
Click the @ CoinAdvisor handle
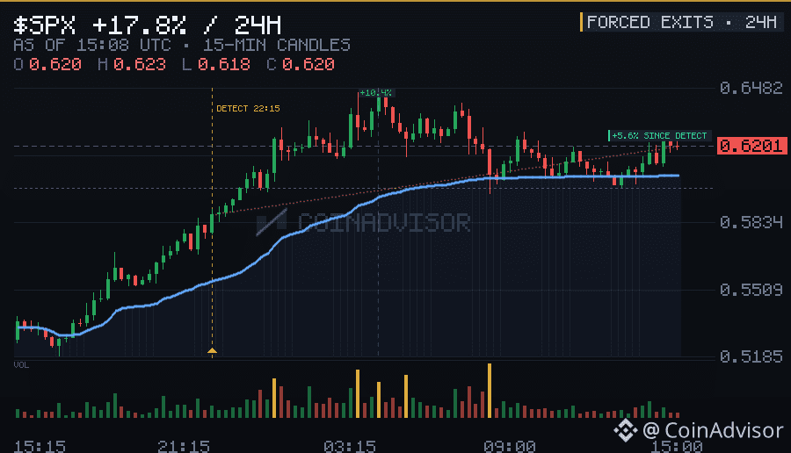713,430
